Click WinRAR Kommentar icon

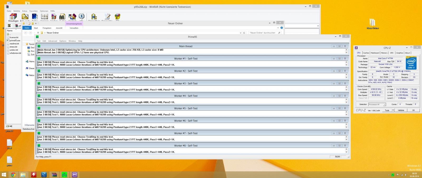tap(107, 17)
